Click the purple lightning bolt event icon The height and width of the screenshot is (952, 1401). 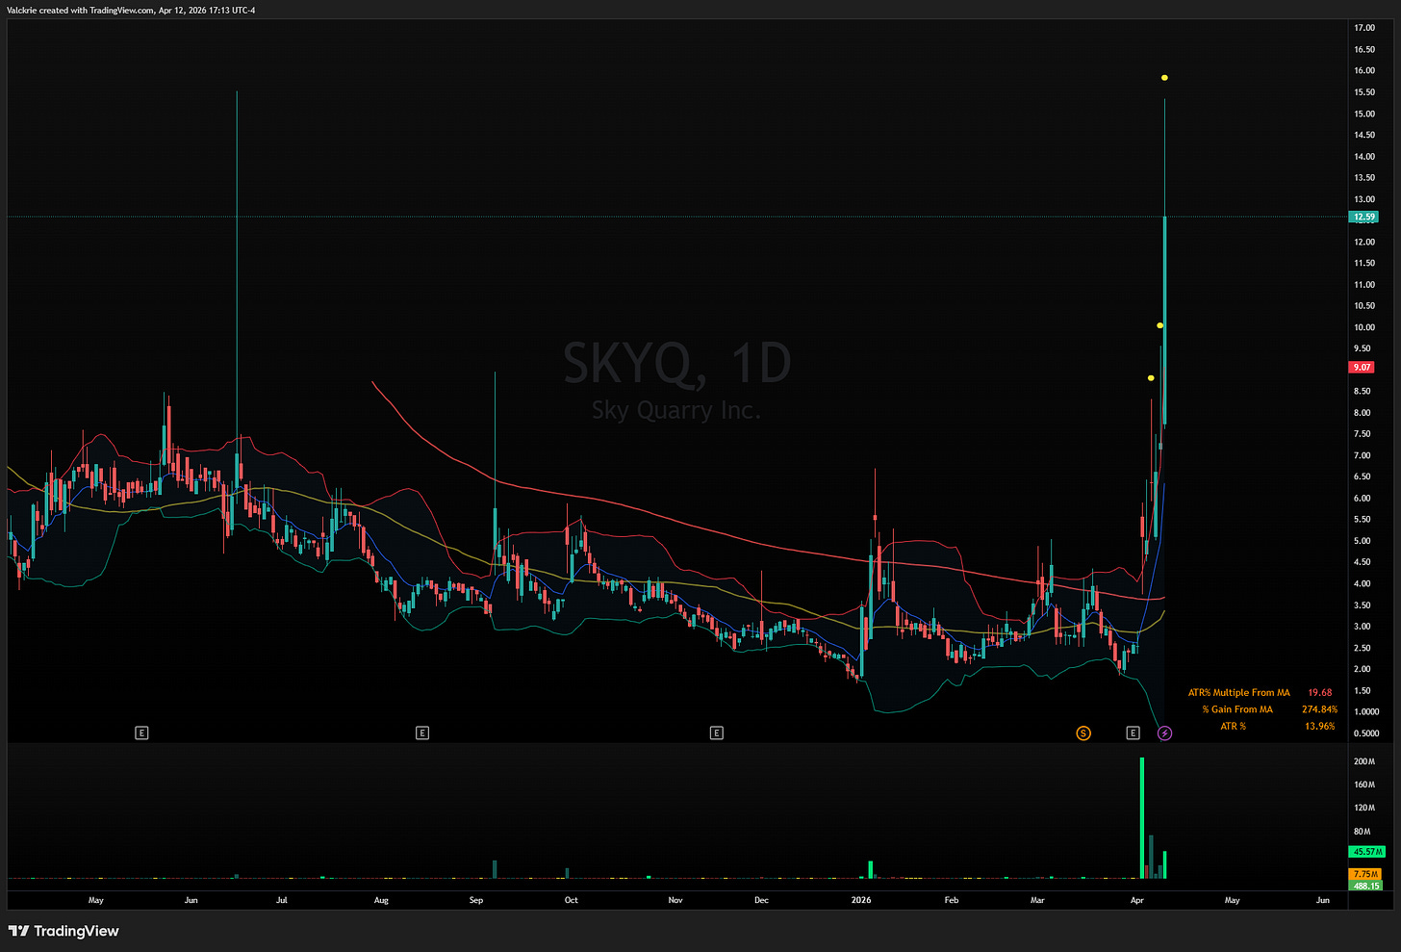1164,733
